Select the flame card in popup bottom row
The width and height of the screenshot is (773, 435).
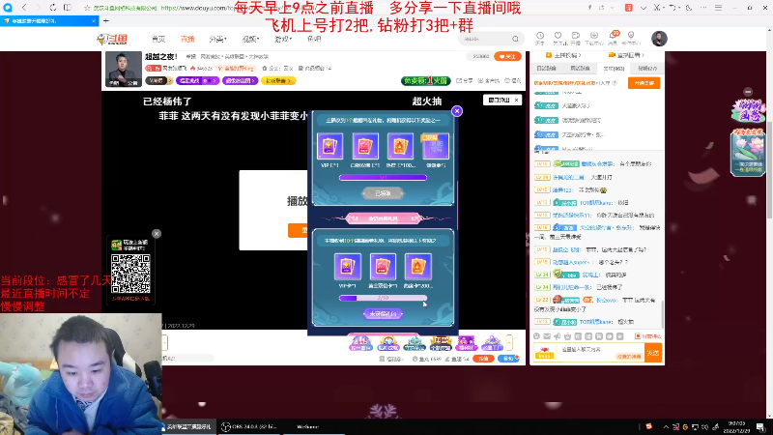click(418, 267)
